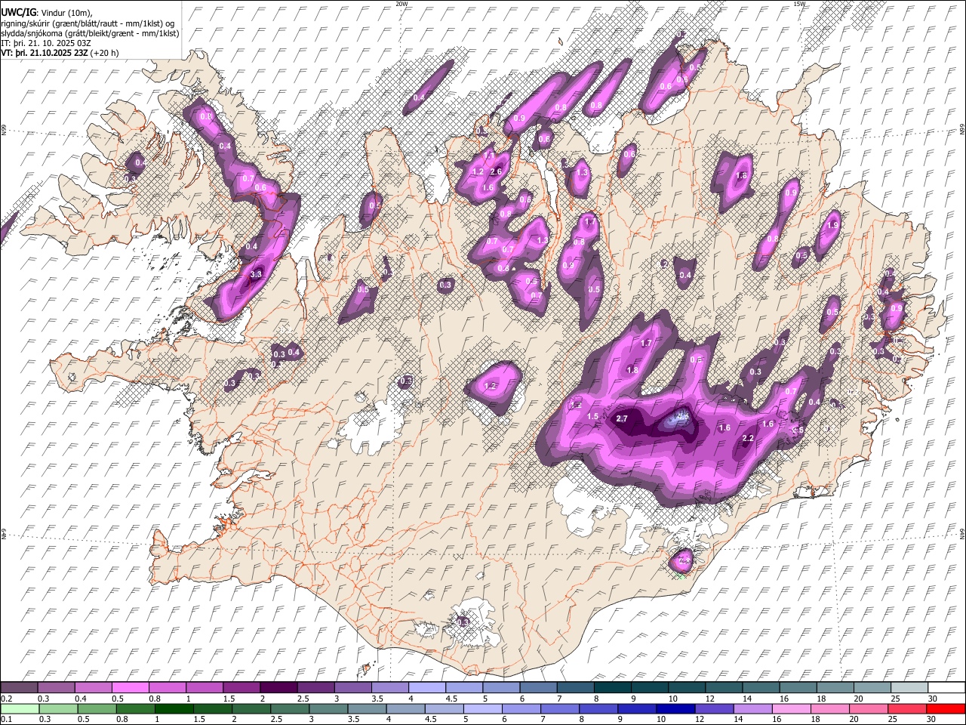
Task: Select the deep navy blue 10 swatch in lower legend
Action: click(x=675, y=708)
